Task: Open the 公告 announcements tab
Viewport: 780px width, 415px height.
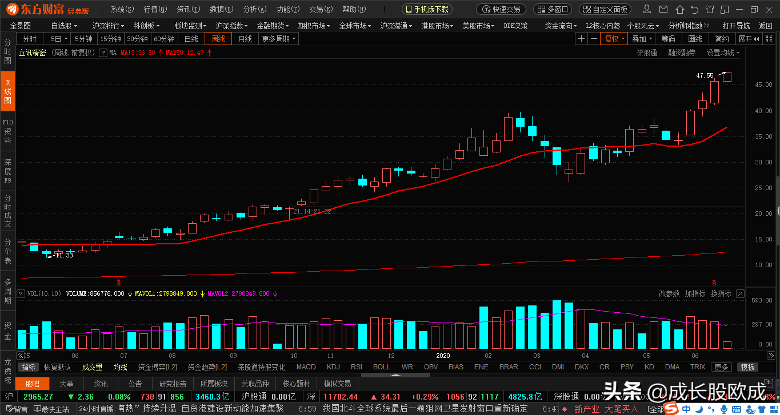Action: (135, 384)
